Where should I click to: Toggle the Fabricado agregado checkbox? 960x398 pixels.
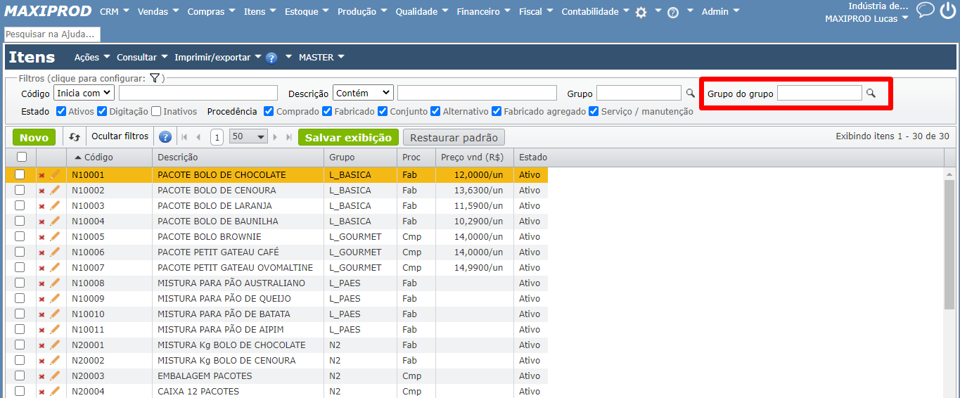pyautogui.click(x=497, y=111)
